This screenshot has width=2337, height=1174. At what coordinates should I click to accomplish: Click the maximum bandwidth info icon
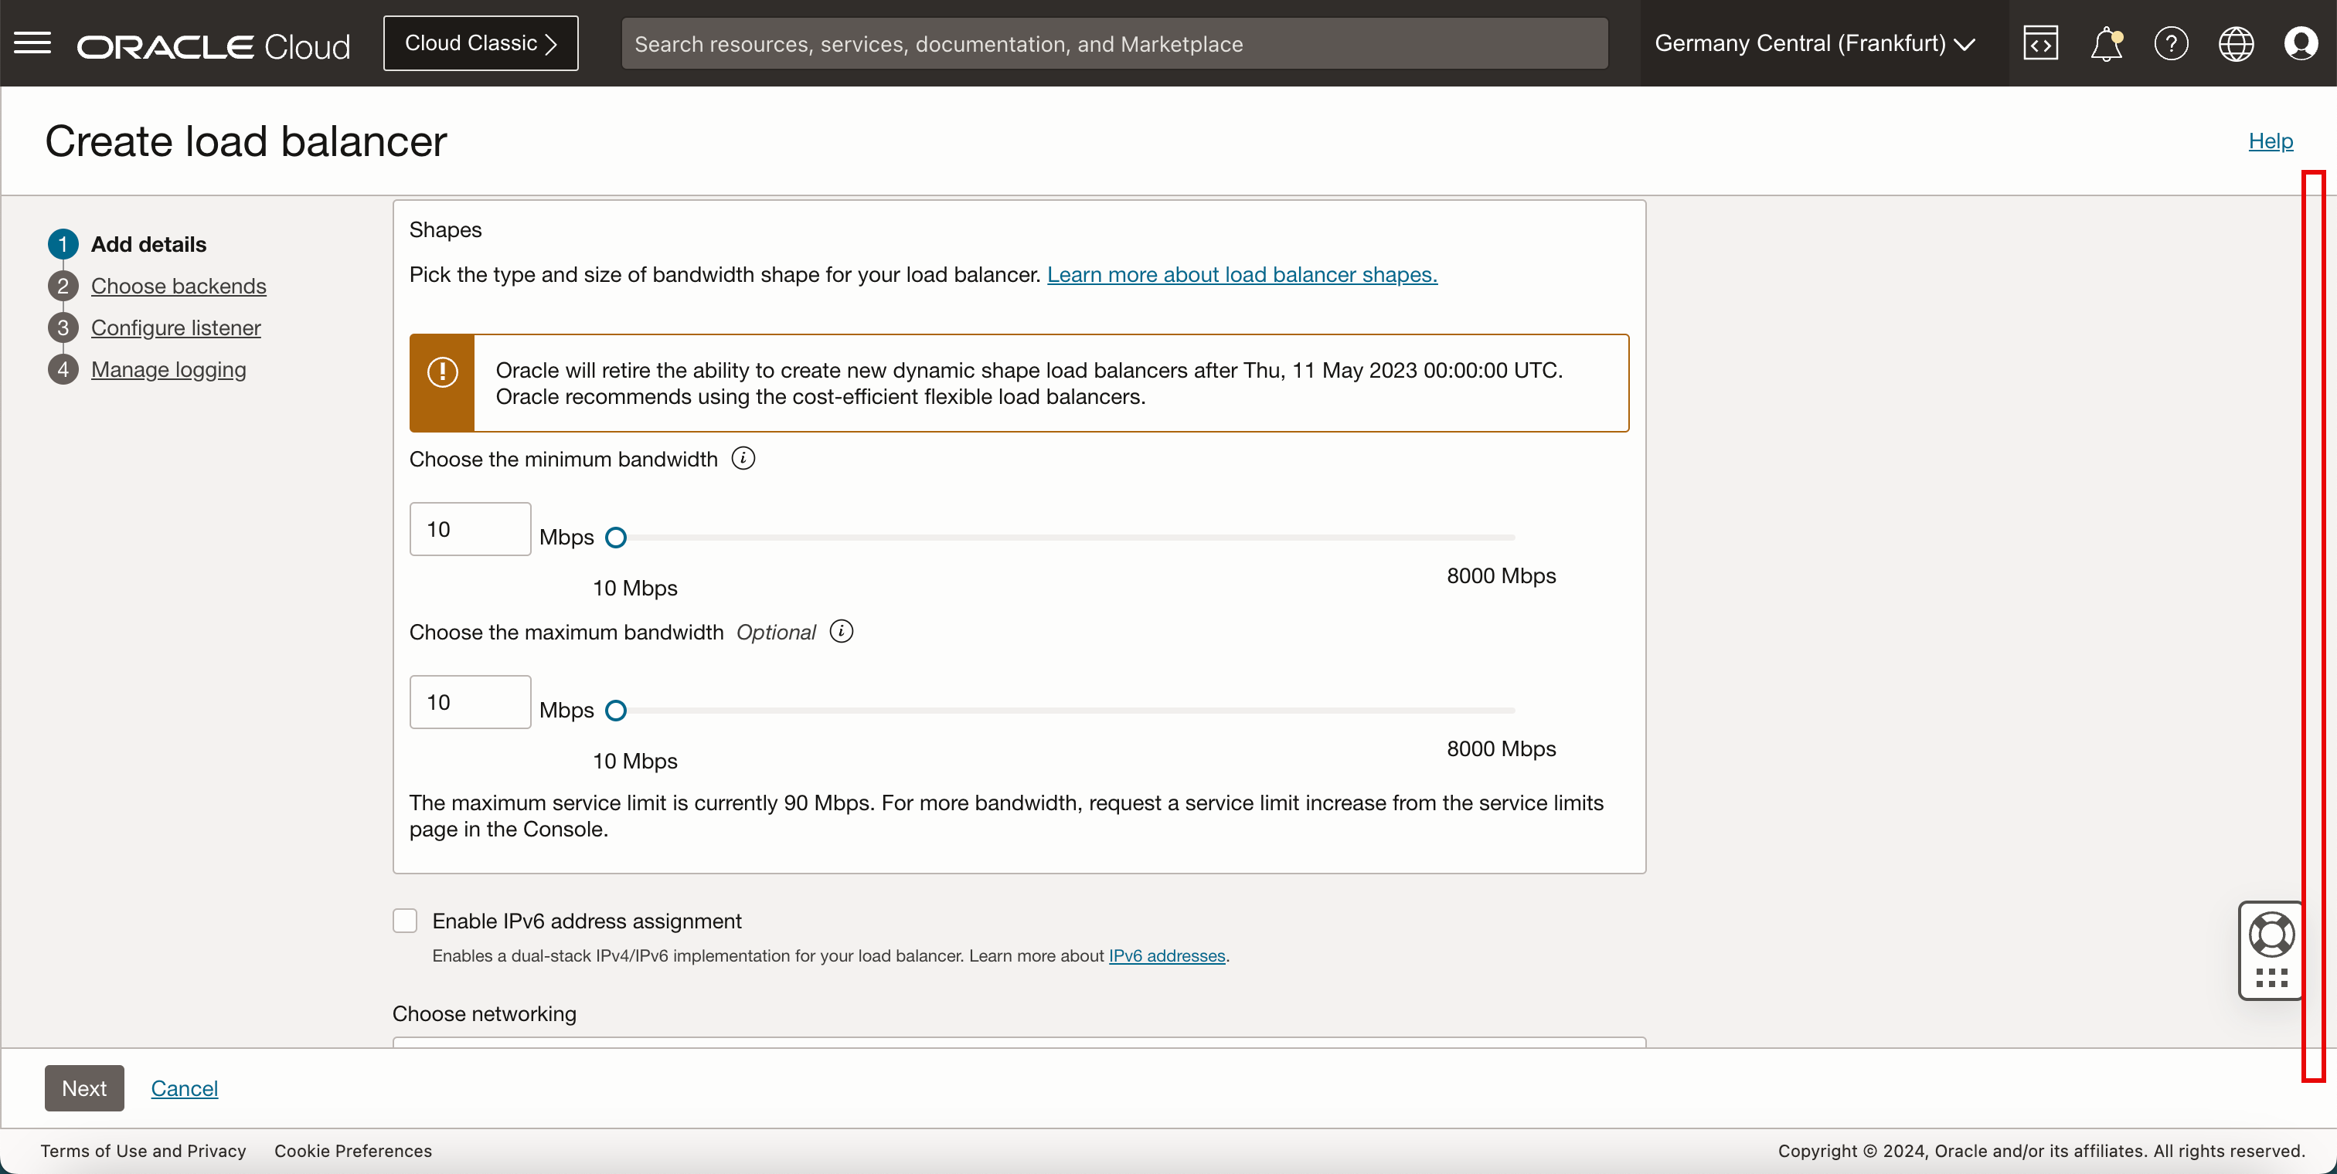(x=841, y=631)
